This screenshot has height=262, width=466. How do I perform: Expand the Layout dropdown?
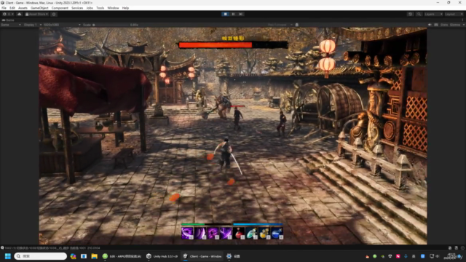[454, 14]
